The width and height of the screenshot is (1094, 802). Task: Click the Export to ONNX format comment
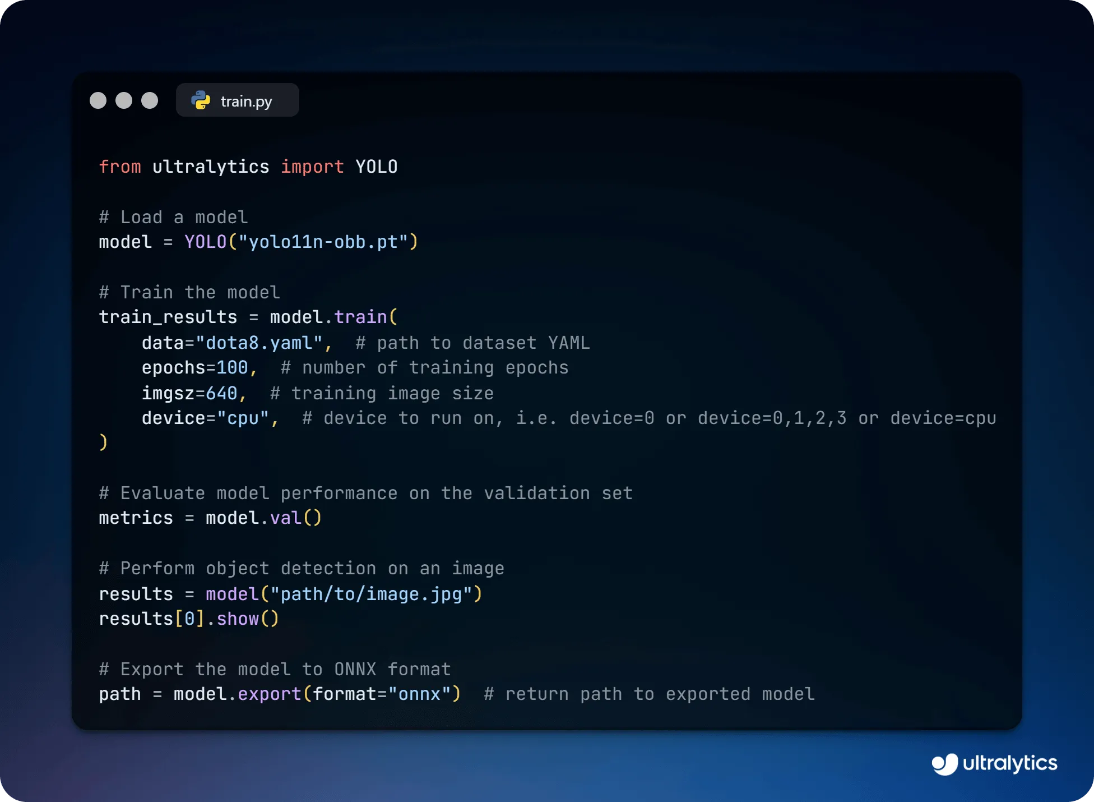point(275,669)
